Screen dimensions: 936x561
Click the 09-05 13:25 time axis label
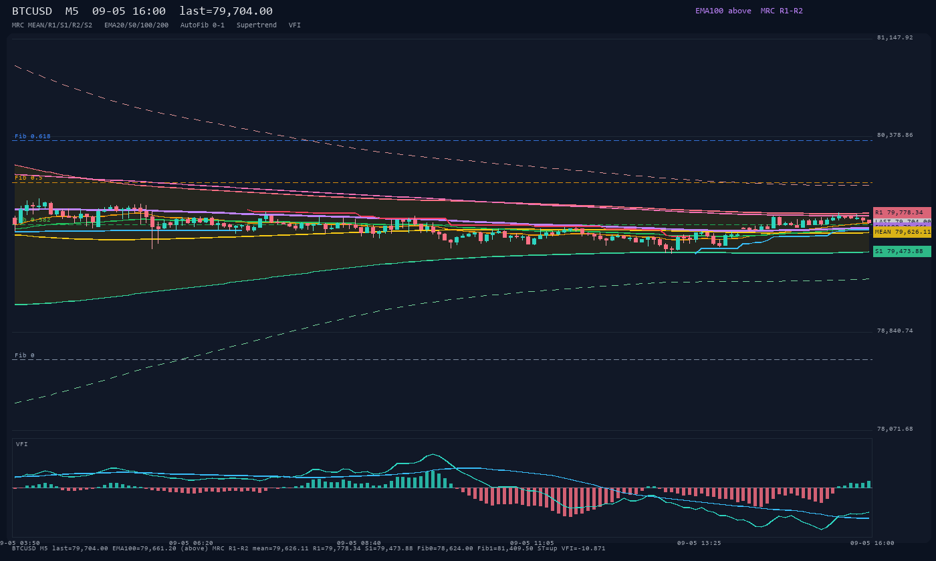pos(699,543)
